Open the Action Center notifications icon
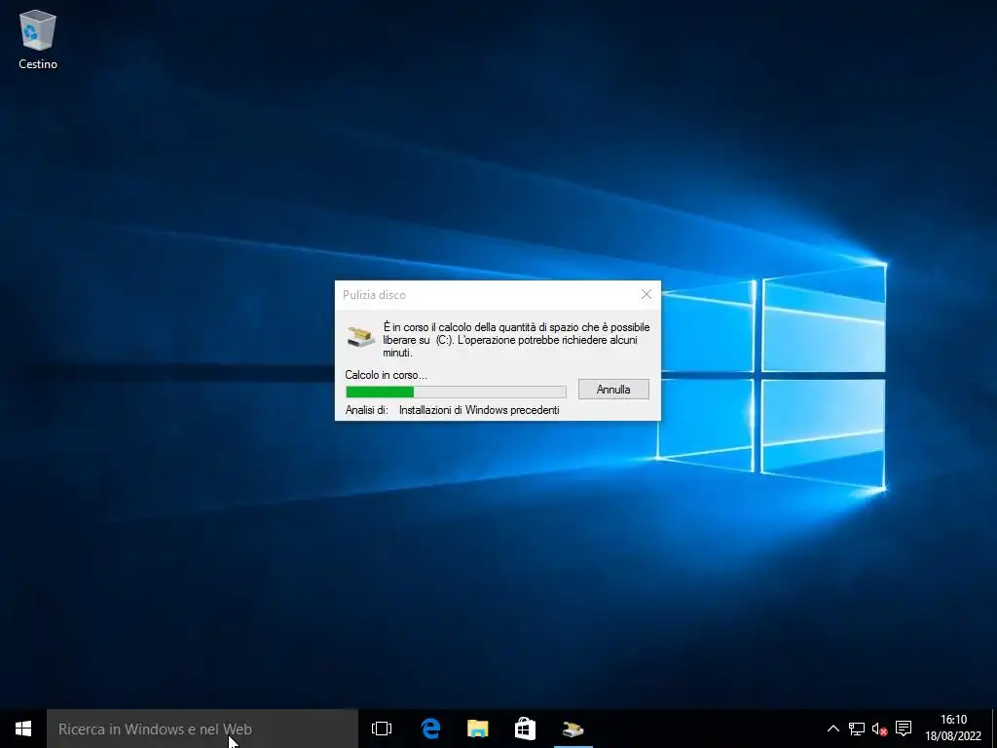 coord(904,729)
